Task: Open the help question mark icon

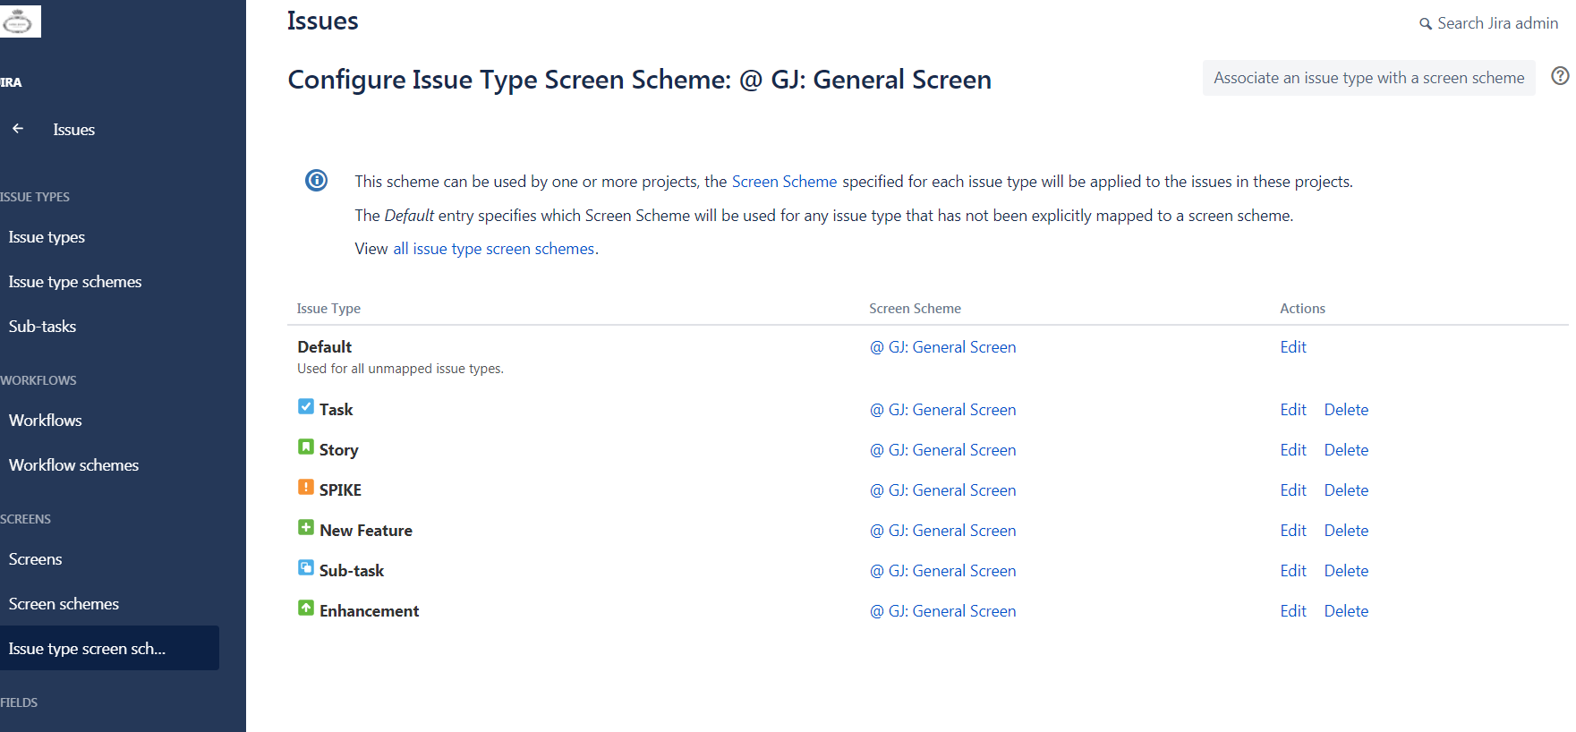Action: (1560, 76)
